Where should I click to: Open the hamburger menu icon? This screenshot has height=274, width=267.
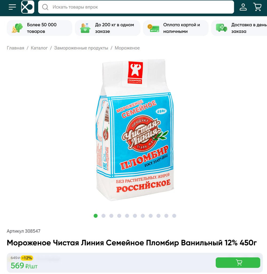coord(12,7)
